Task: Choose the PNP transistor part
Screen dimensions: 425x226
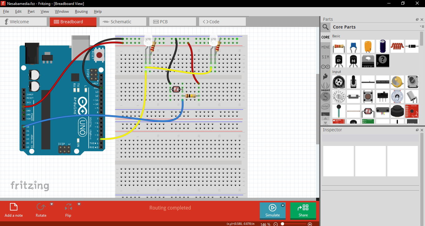Action: 339,61
